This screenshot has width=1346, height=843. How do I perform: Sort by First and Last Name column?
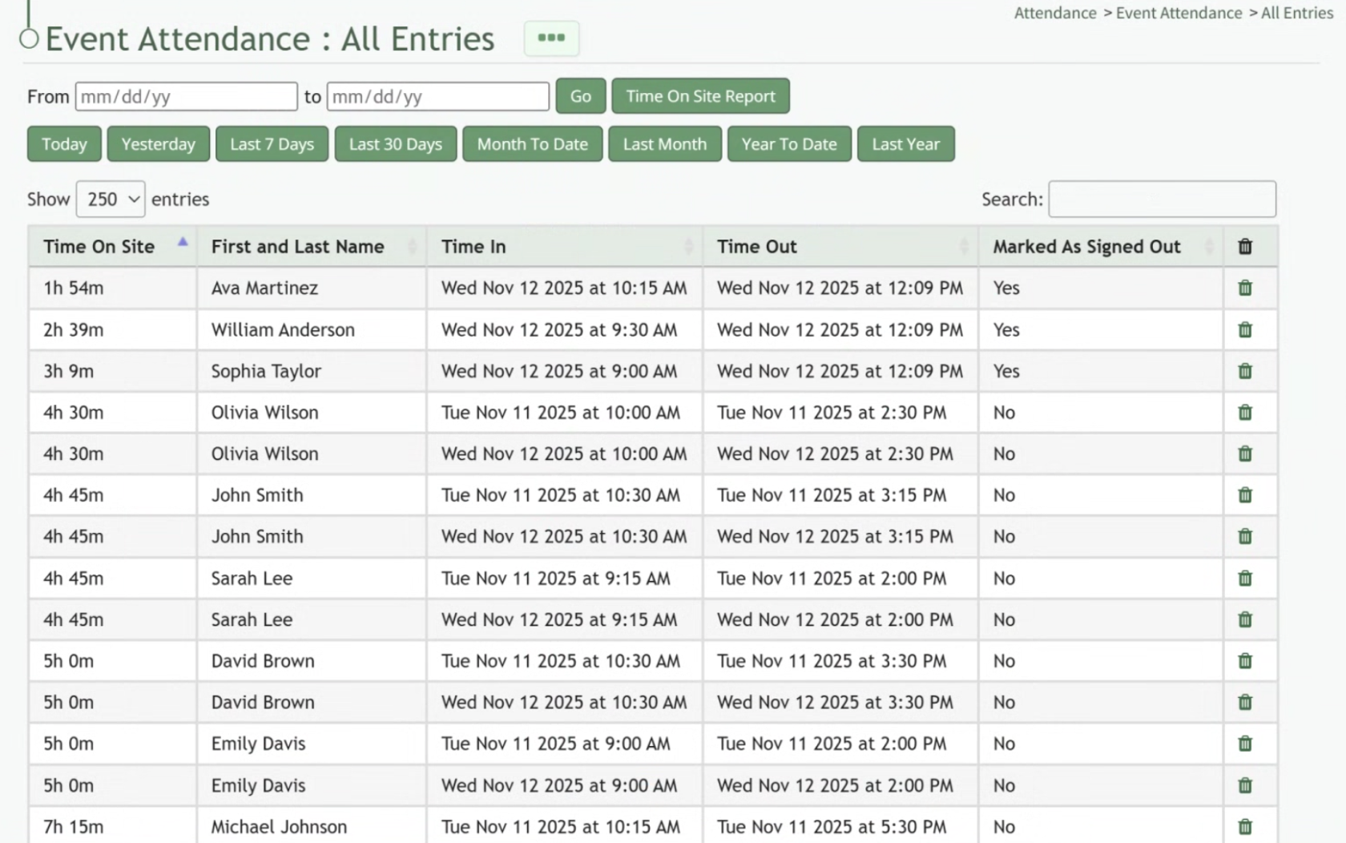[312, 246]
